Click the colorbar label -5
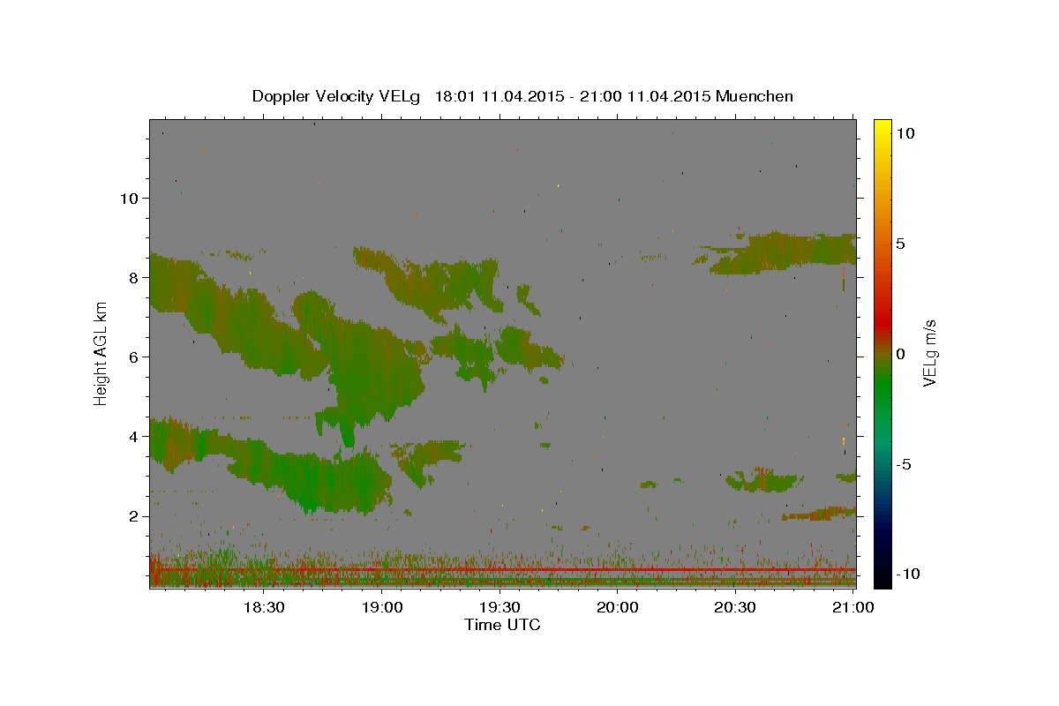The width and height of the screenshot is (1059, 706). coord(904,464)
